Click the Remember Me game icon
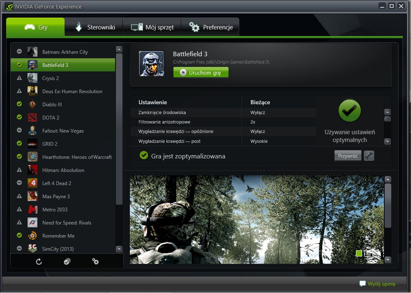This screenshot has height=293, width=411. click(32, 236)
